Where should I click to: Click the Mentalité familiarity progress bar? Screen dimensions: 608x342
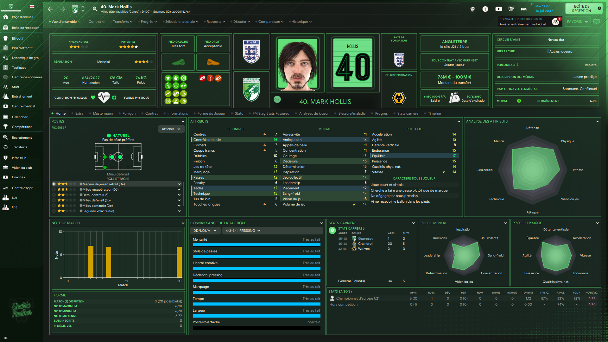point(256,245)
